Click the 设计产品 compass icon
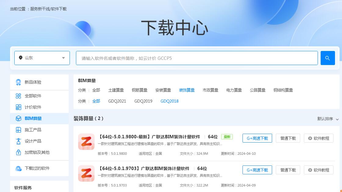The width and height of the screenshot is (342, 192). (18, 141)
